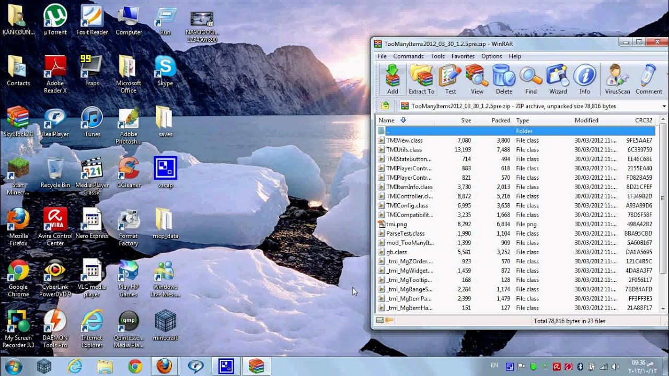Open the Favorites menu
The image size is (669, 376).
pyautogui.click(x=463, y=56)
